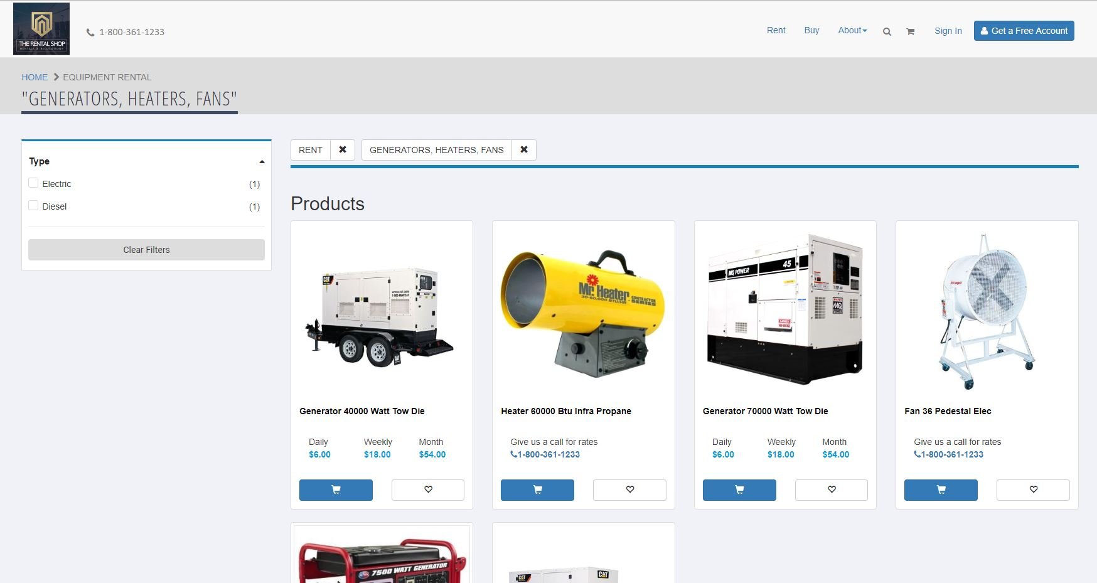Click Heater 60000 Btu Infra Propane title
The image size is (1097, 583).
coord(566,411)
